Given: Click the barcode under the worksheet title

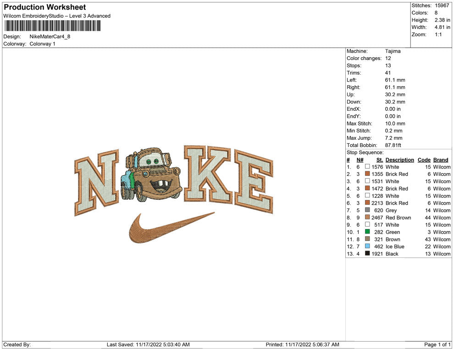Looking at the screenshot, I should click(x=52, y=26).
